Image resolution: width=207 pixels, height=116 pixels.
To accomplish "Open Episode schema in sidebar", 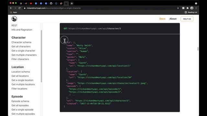I will click(20, 101).
